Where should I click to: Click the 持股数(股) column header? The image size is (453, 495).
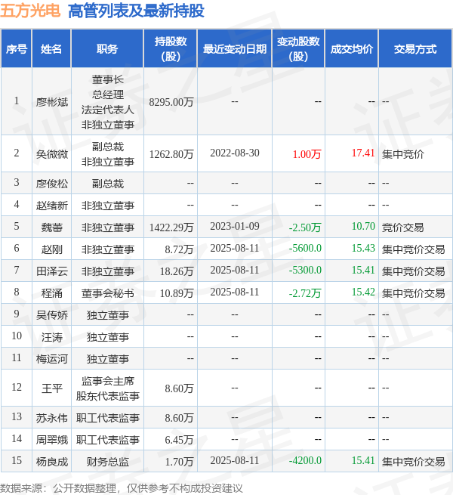(x=171, y=49)
